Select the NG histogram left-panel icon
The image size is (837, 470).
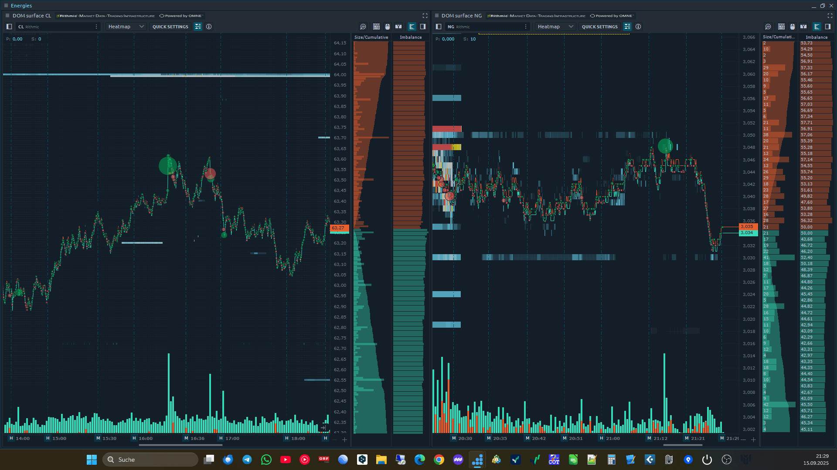point(817,27)
